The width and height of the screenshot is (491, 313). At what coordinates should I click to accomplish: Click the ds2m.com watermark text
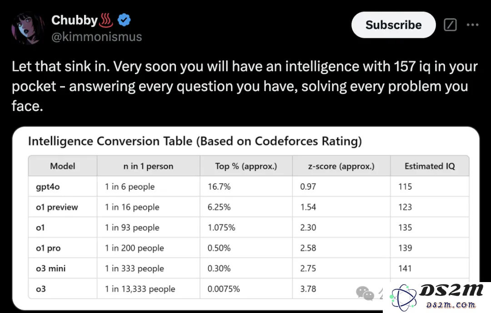(451, 305)
